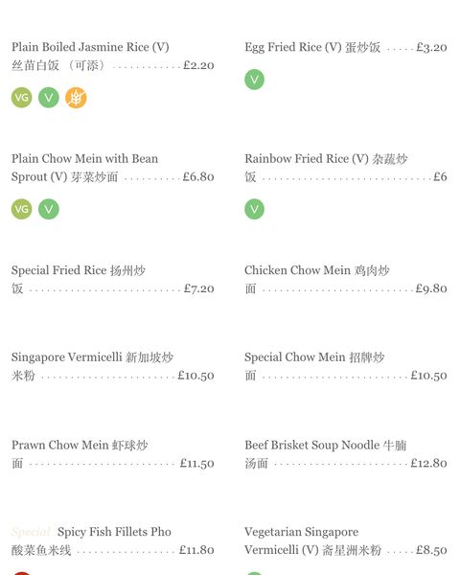Open the Plain Chow Mein with Bean Sprout item

coord(113,168)
